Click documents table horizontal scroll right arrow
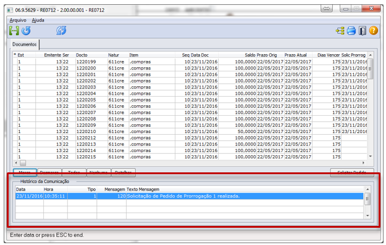 (363, 163)
